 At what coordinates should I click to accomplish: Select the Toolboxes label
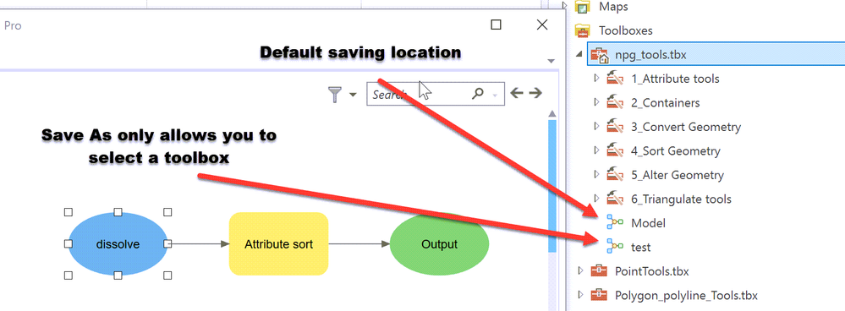626,30
